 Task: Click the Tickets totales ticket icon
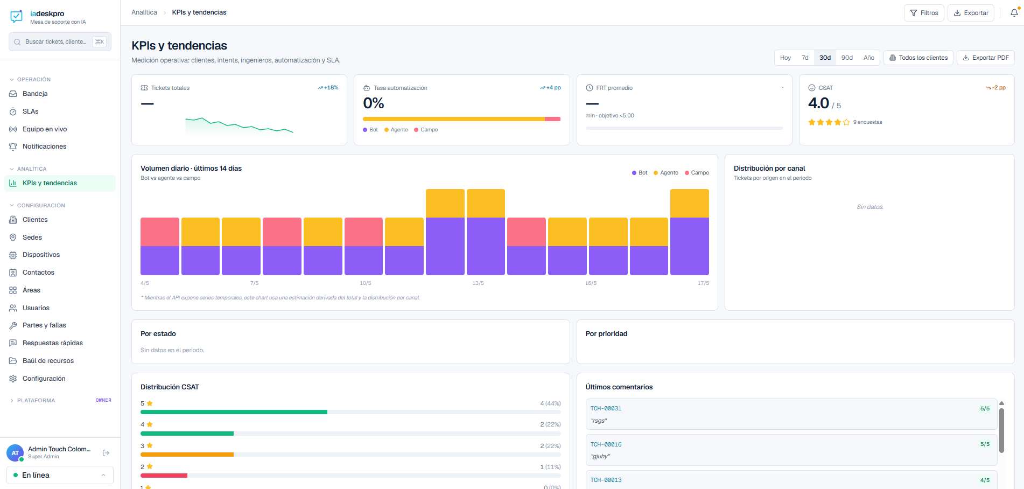pos(144,88)
